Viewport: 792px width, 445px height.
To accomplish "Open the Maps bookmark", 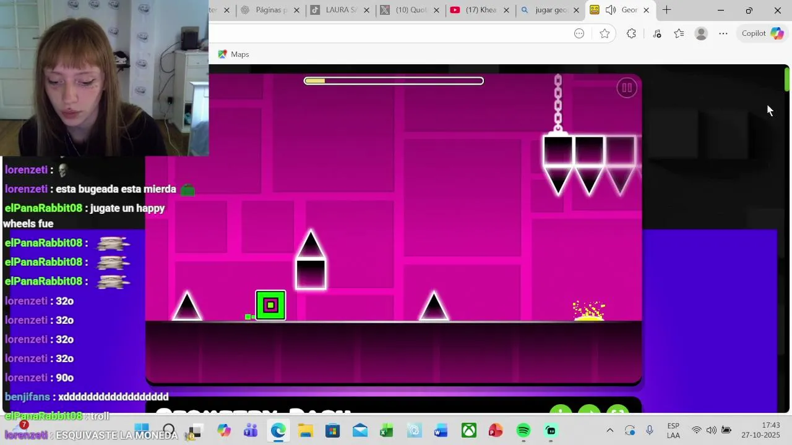I will pyautogui.click(x=233, y=54).
